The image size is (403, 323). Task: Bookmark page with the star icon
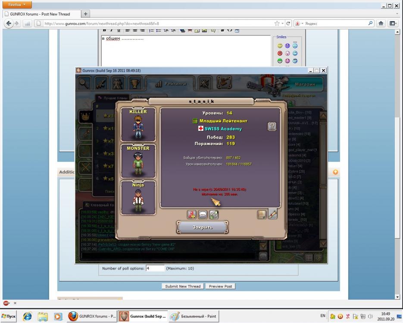(x=276, y=23)
